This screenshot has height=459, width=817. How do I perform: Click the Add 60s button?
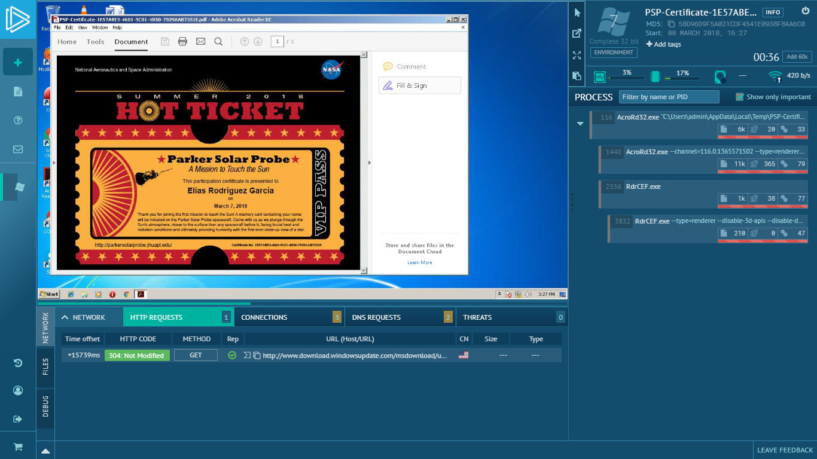[x=798, y=57]
